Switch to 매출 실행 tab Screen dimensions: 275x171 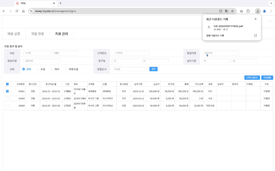click(14, 34)
